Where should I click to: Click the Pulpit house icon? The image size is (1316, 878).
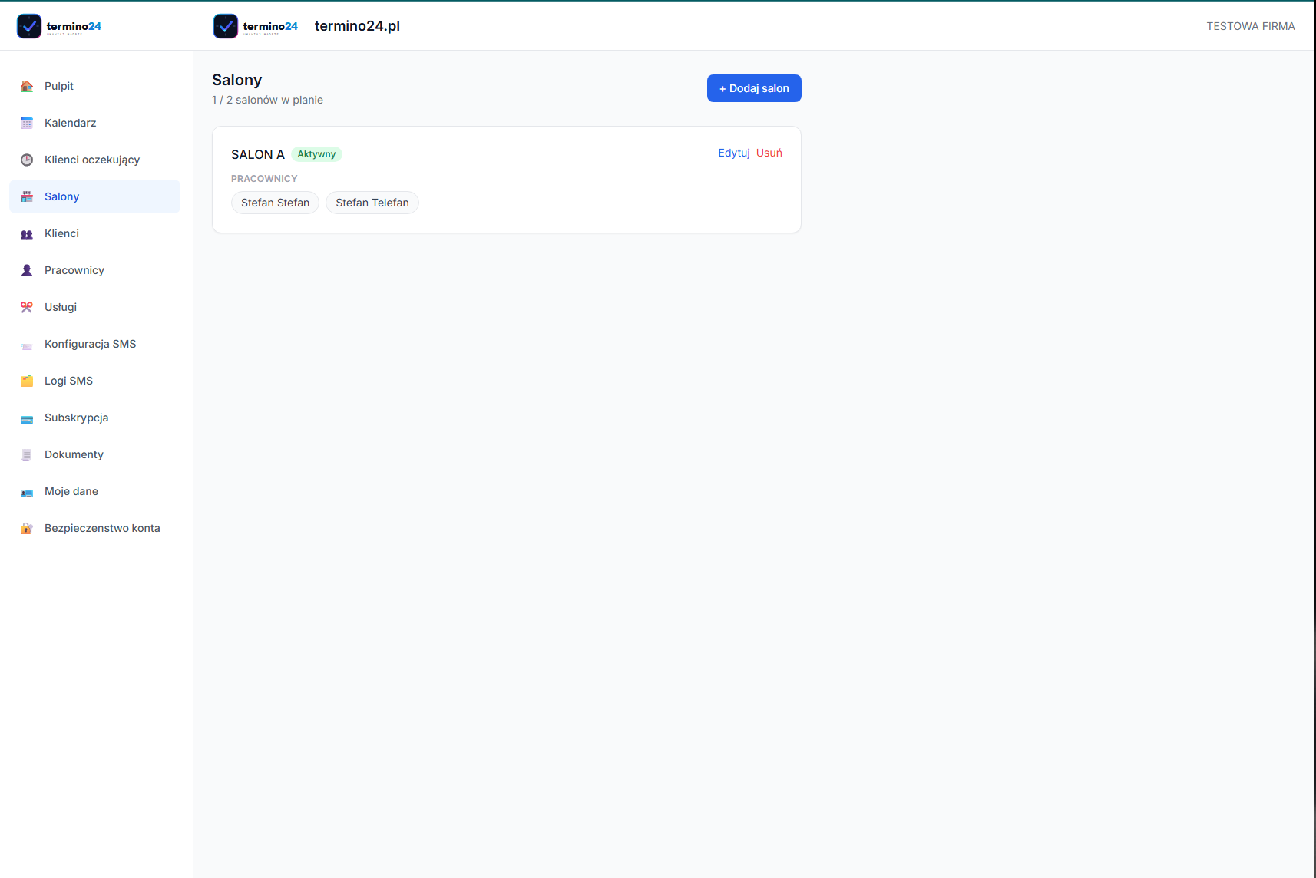point(27,86)
